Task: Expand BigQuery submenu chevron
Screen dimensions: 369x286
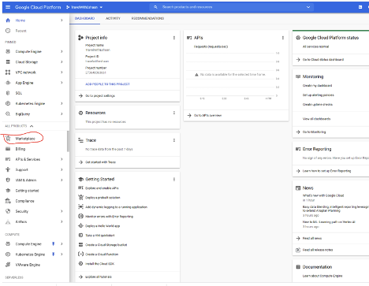Action: pos(61,114)
